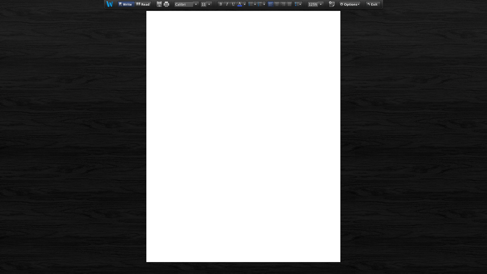This screenshot has height=274, width=487.
Task: Toggle bold formatting
Action: (x=220, y=4)
